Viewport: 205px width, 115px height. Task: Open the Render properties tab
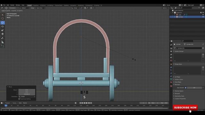pos(171,49)
